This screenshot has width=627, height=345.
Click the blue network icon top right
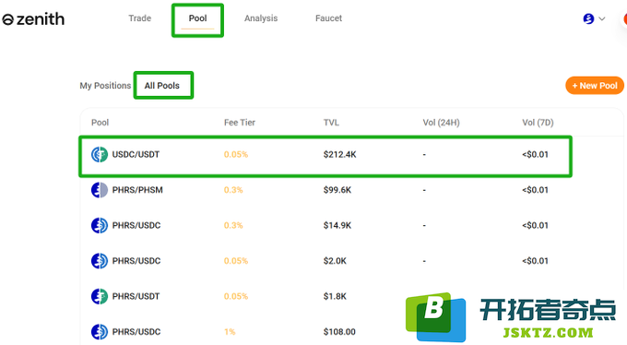588,18
